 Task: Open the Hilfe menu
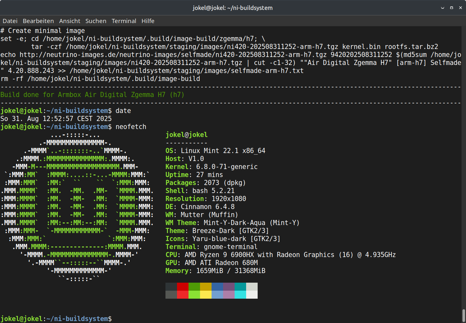point(148,21)
